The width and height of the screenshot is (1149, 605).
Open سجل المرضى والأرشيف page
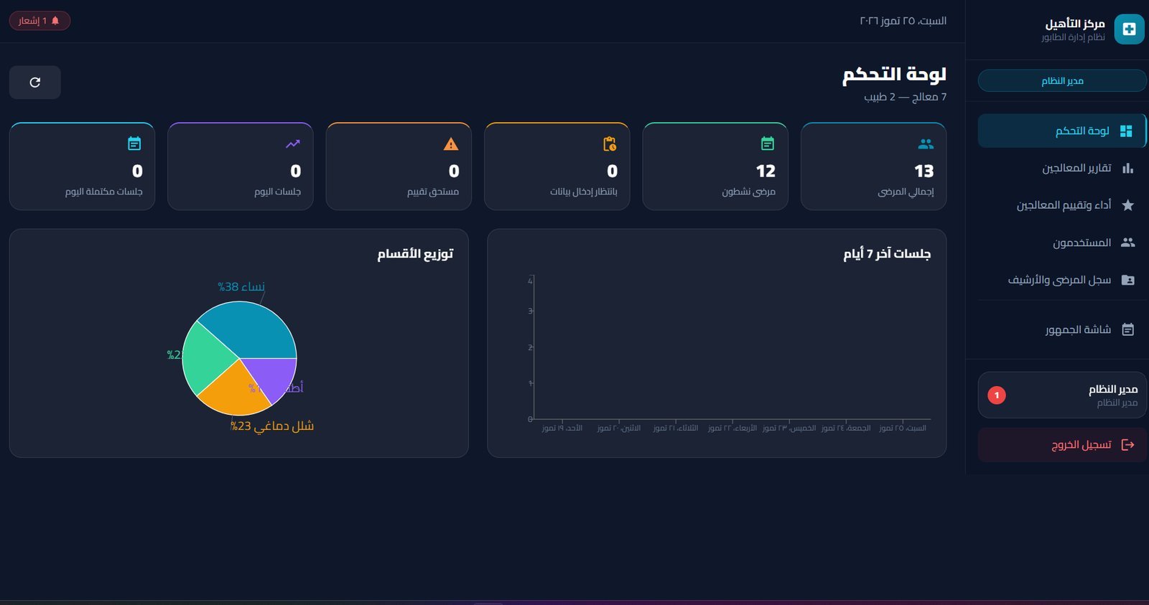click(1062, 280)
